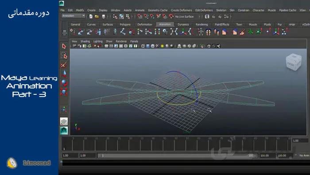Screen dimensions: 310x175
Task: Switch to the Dynamics shelf tab
Action: 183,24
